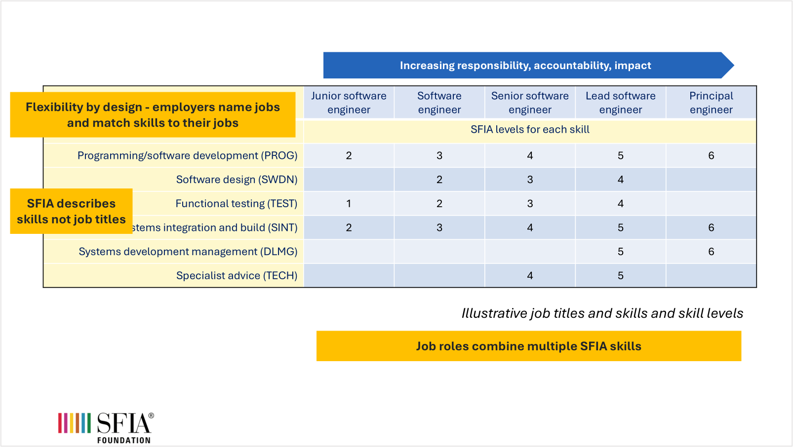
Task: Click the rainbow stripes in the SFIA logo
Action: coord(75,423)
